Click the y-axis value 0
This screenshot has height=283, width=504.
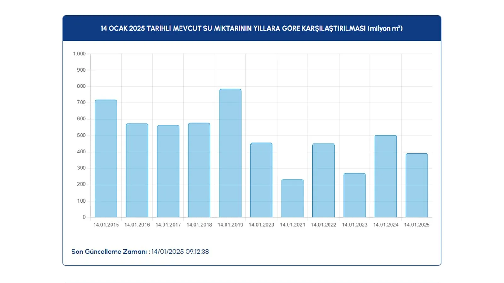pyautogui.click(x=84, y=217)
